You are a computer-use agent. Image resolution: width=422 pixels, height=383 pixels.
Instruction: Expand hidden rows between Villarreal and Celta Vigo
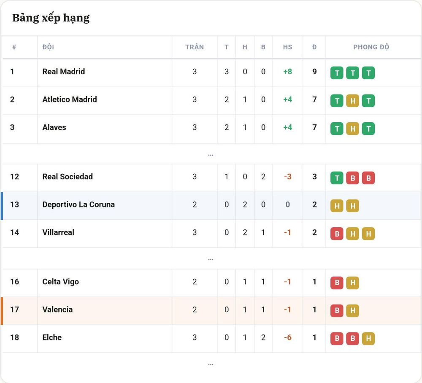[x=211, y=259]
